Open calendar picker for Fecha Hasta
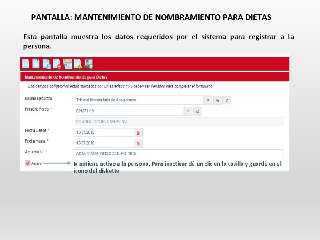320x240 pixels. (138, 144)
